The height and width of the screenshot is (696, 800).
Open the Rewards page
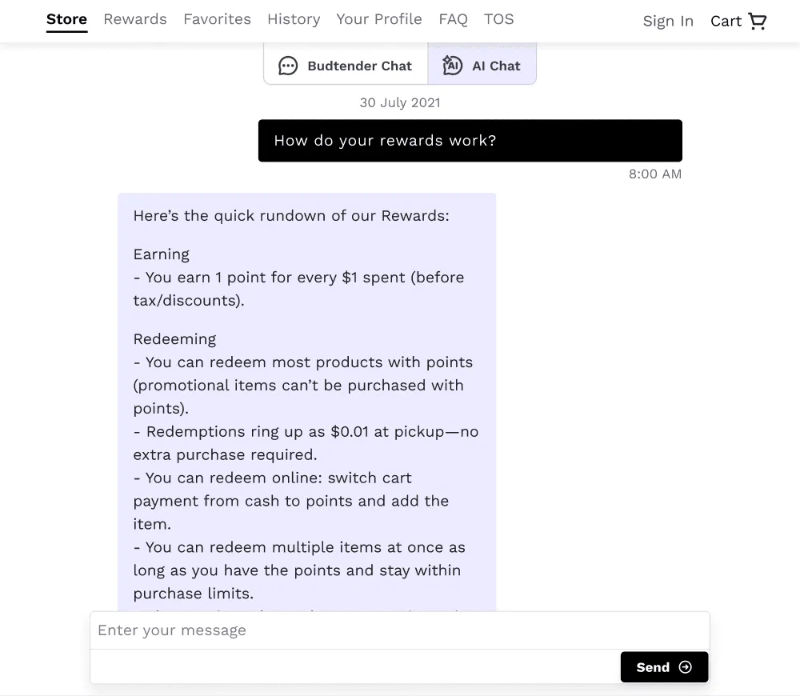coord(135,19)
